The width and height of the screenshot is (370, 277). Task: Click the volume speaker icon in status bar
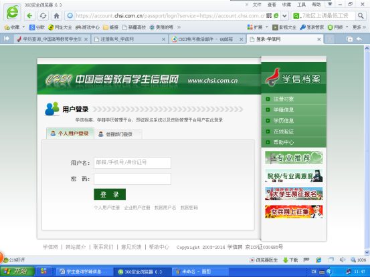(343, 260)
